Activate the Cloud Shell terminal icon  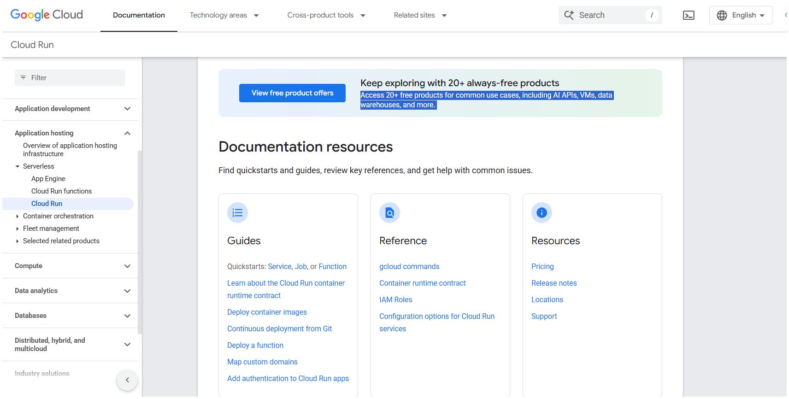pyautogui.click(x=689, y=15)
